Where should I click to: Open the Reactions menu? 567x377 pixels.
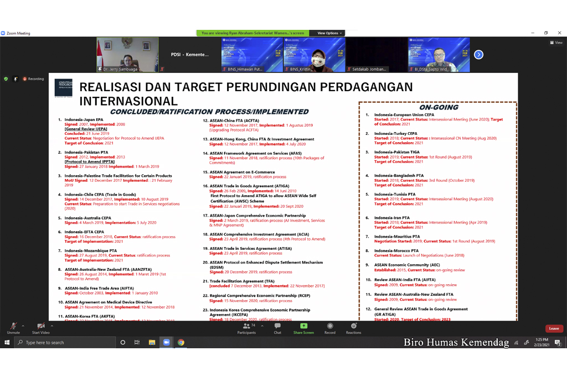tap(353, 328)
